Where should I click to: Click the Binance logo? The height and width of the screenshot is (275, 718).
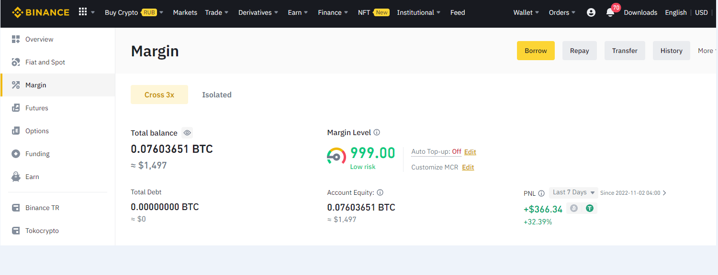41,12
